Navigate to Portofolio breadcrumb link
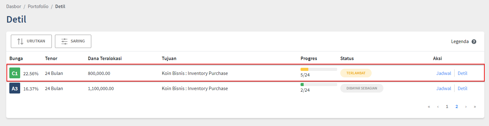The width and height of the screenshot is (489, 126). tap(38, 7)
